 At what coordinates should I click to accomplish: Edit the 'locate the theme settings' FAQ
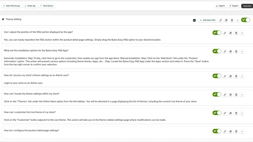(x=225, y=95)
